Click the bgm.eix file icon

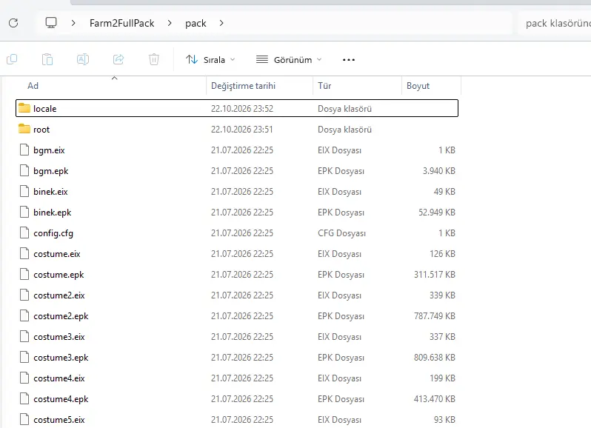[x=24, y=150]
